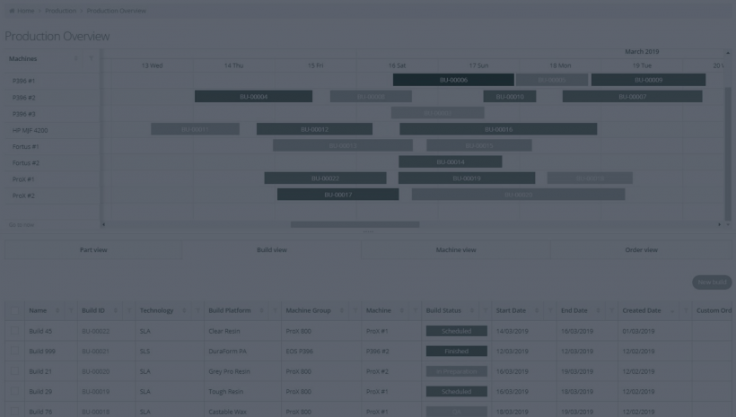Click the horizontal timeline scrollbar thumb
736x417 pixels.
(355, 224)
